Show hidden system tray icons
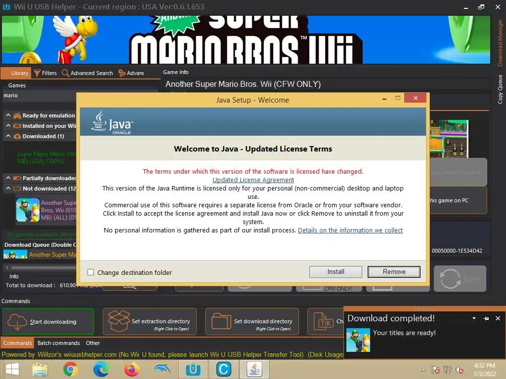Viewport: 506px width, 379px height. pos(423,370)
